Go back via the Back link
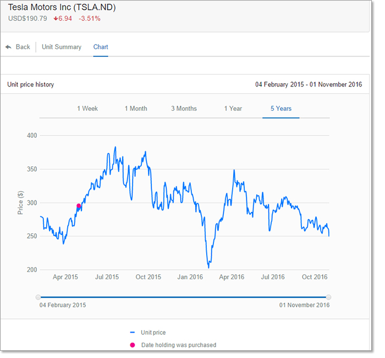The image size is (385, 358). click(23, 47)
